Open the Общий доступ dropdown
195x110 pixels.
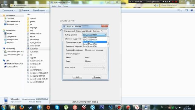(40, 10)
